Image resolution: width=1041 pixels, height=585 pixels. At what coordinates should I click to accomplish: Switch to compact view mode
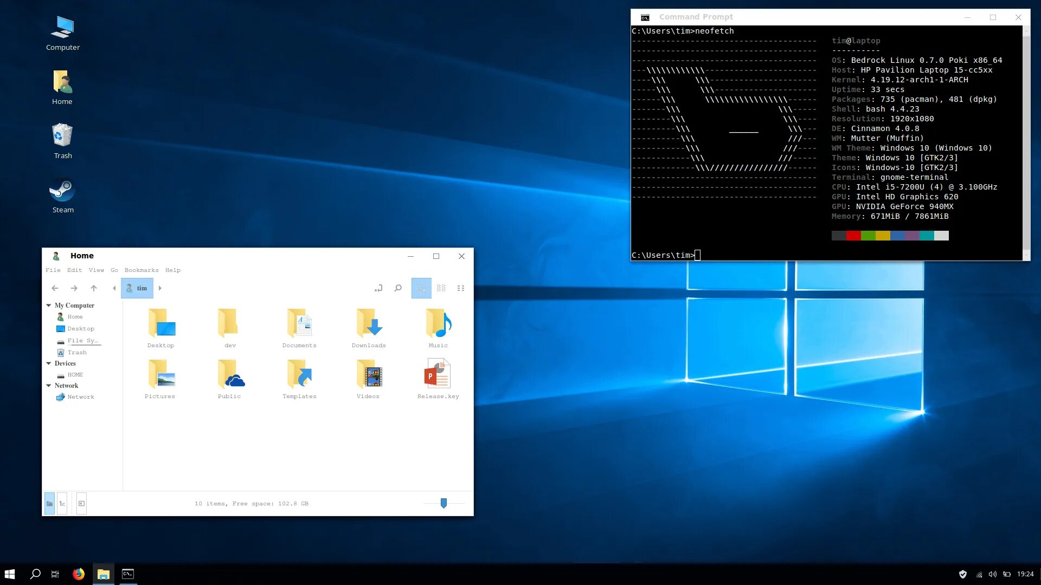coord(461,288)
